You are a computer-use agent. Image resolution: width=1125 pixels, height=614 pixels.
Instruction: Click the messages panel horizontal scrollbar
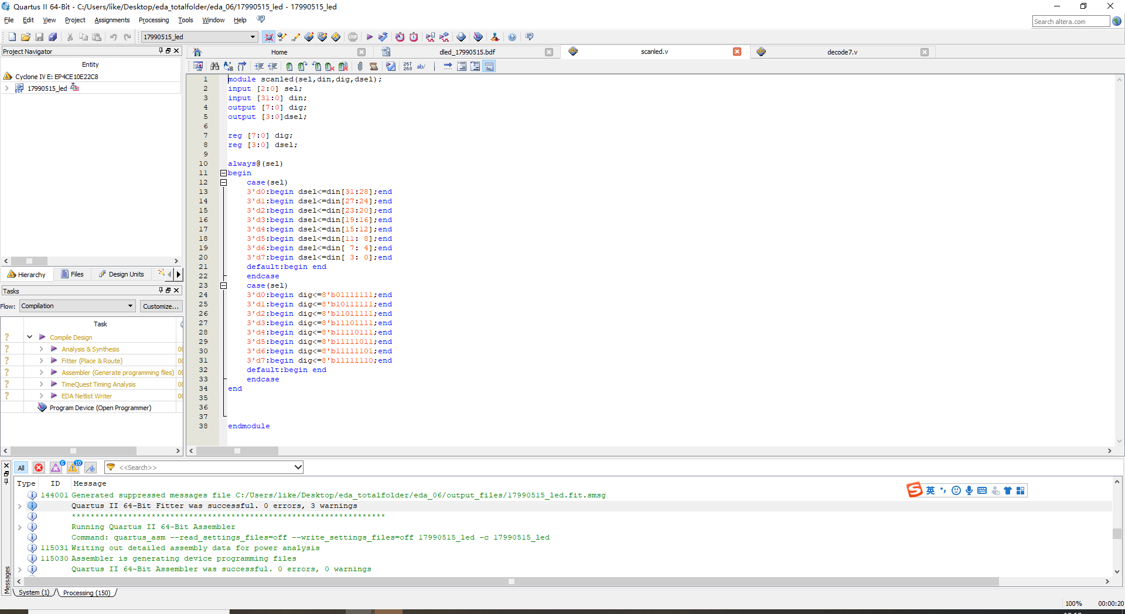click(511, 581)
